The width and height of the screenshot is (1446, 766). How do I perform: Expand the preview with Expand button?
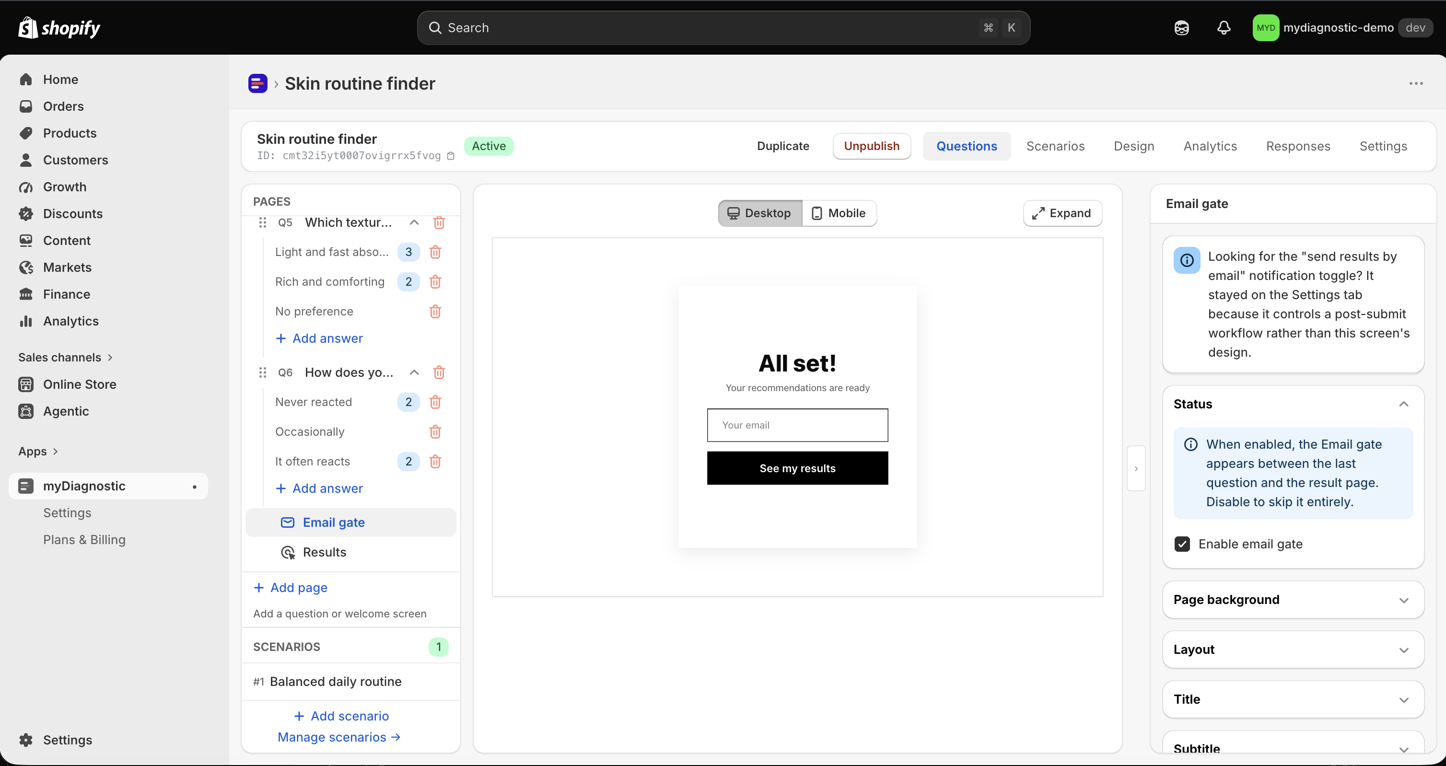tap(1062, 213)
